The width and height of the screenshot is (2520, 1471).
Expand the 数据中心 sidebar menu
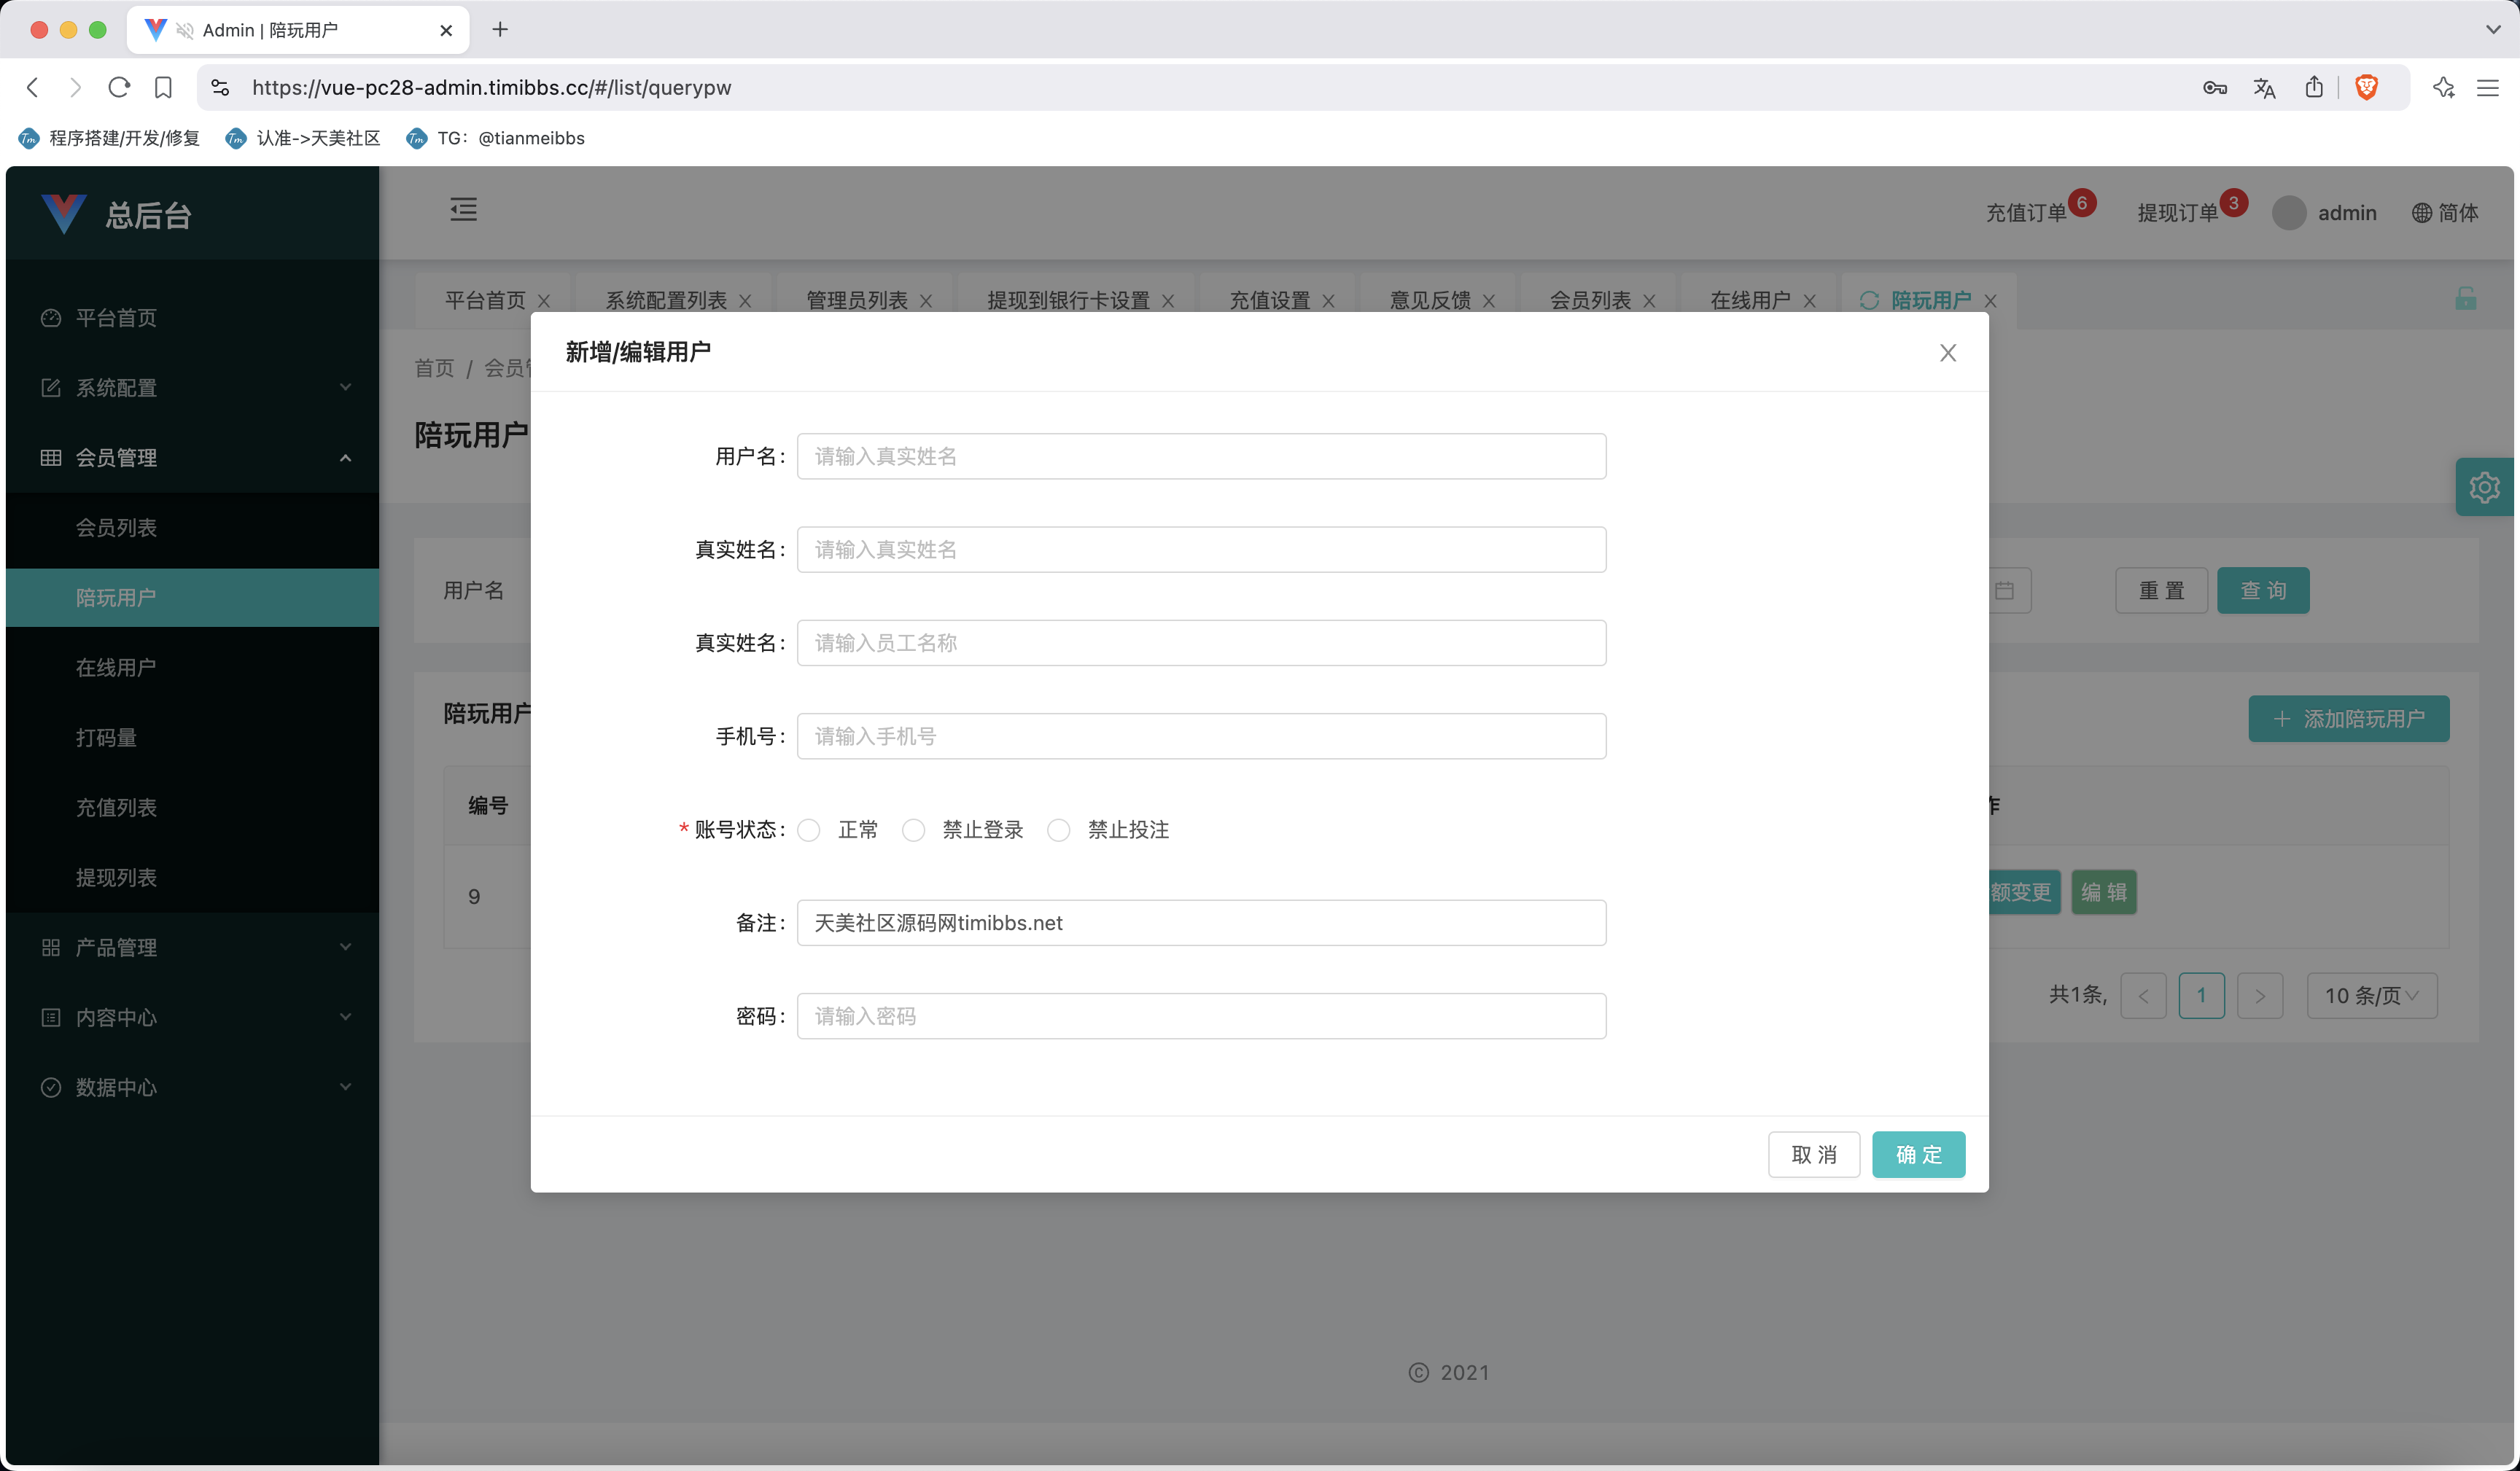tap(192, 1087)
